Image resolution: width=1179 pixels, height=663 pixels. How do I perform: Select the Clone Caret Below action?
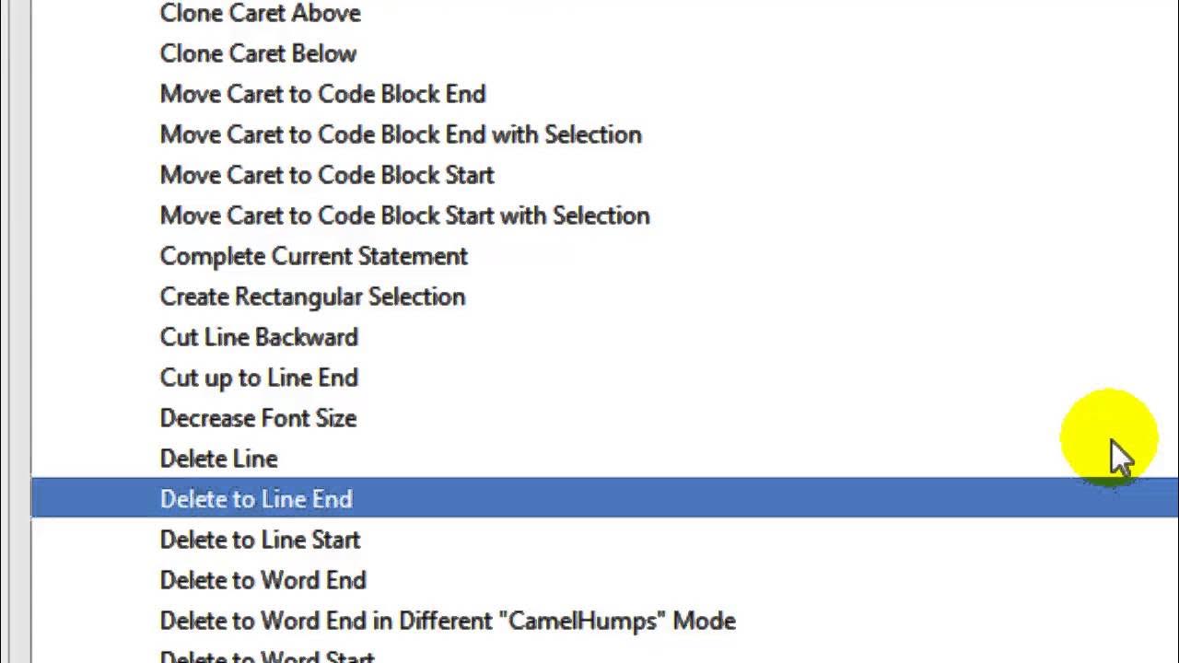[258, 53]
